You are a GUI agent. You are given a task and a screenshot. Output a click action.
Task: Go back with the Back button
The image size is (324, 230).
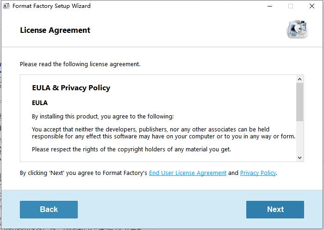[x=49, y=209]
